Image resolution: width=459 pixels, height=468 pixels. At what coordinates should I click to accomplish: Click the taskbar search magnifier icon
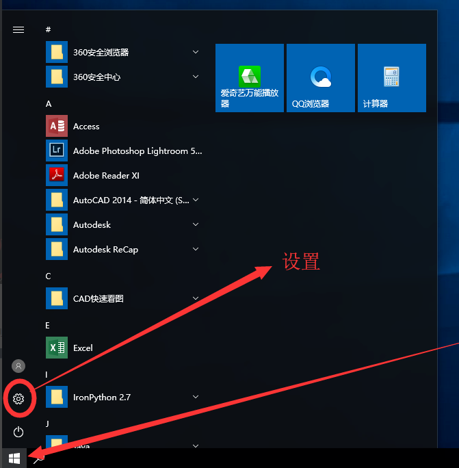point(38,459)
